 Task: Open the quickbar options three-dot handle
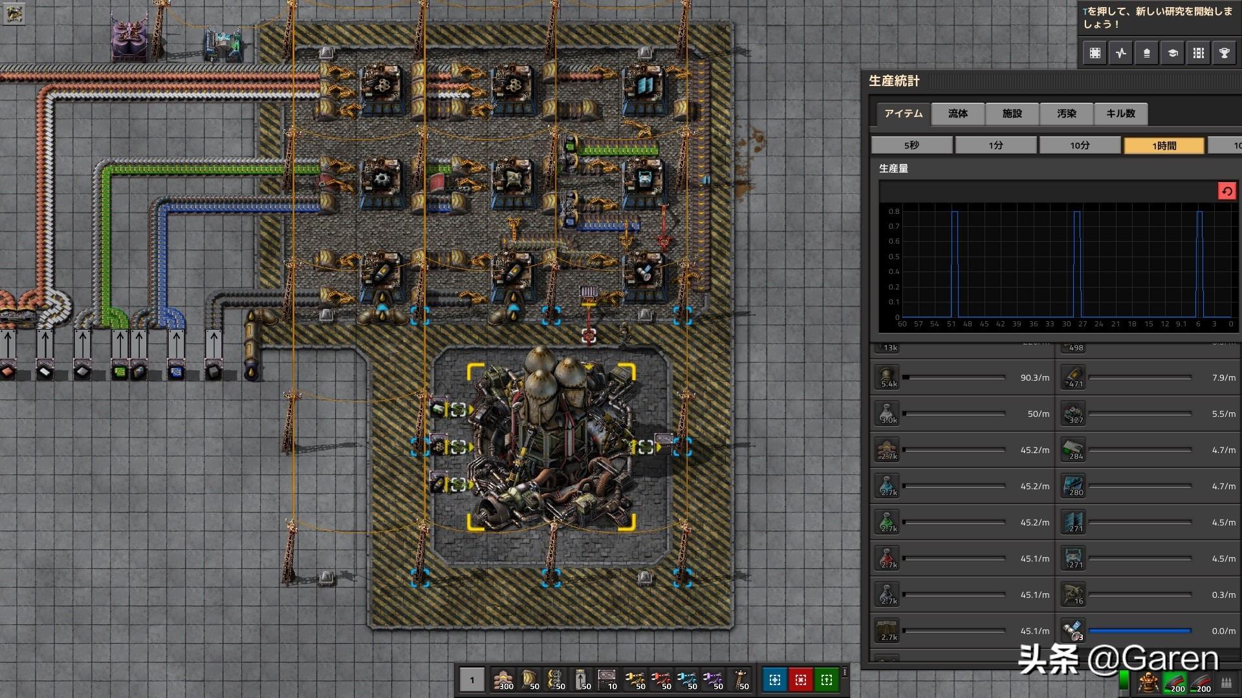845,673
